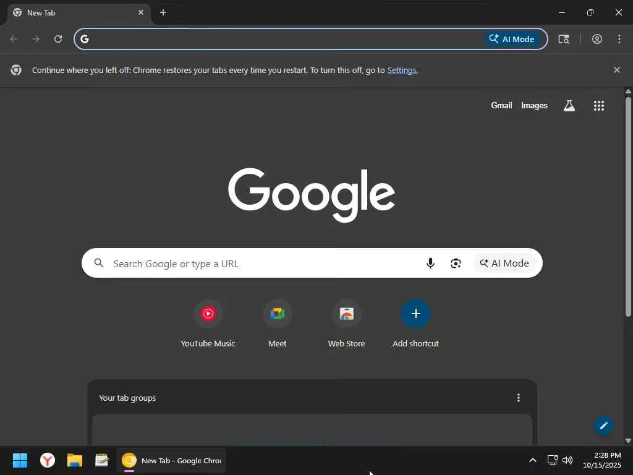
Task: Open the Chrome profile icon
Action: (x=597, y=39)
